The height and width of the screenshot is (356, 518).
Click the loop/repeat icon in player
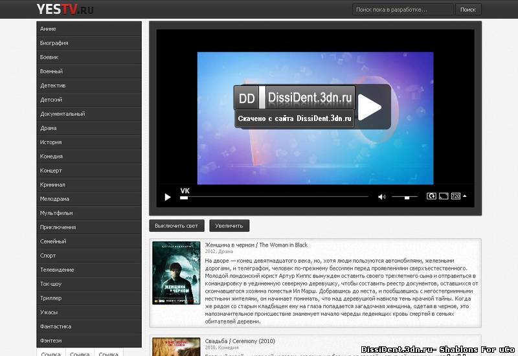[x=431, y=196]
